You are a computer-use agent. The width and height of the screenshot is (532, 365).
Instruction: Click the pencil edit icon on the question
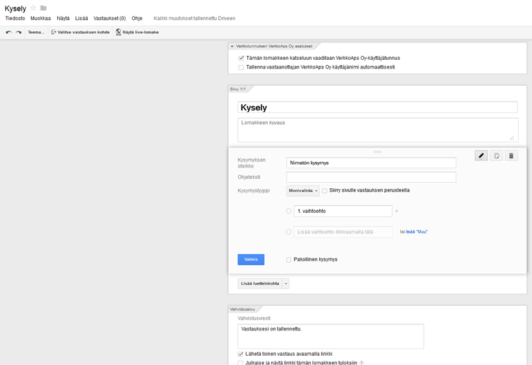[x=481, y=156]
